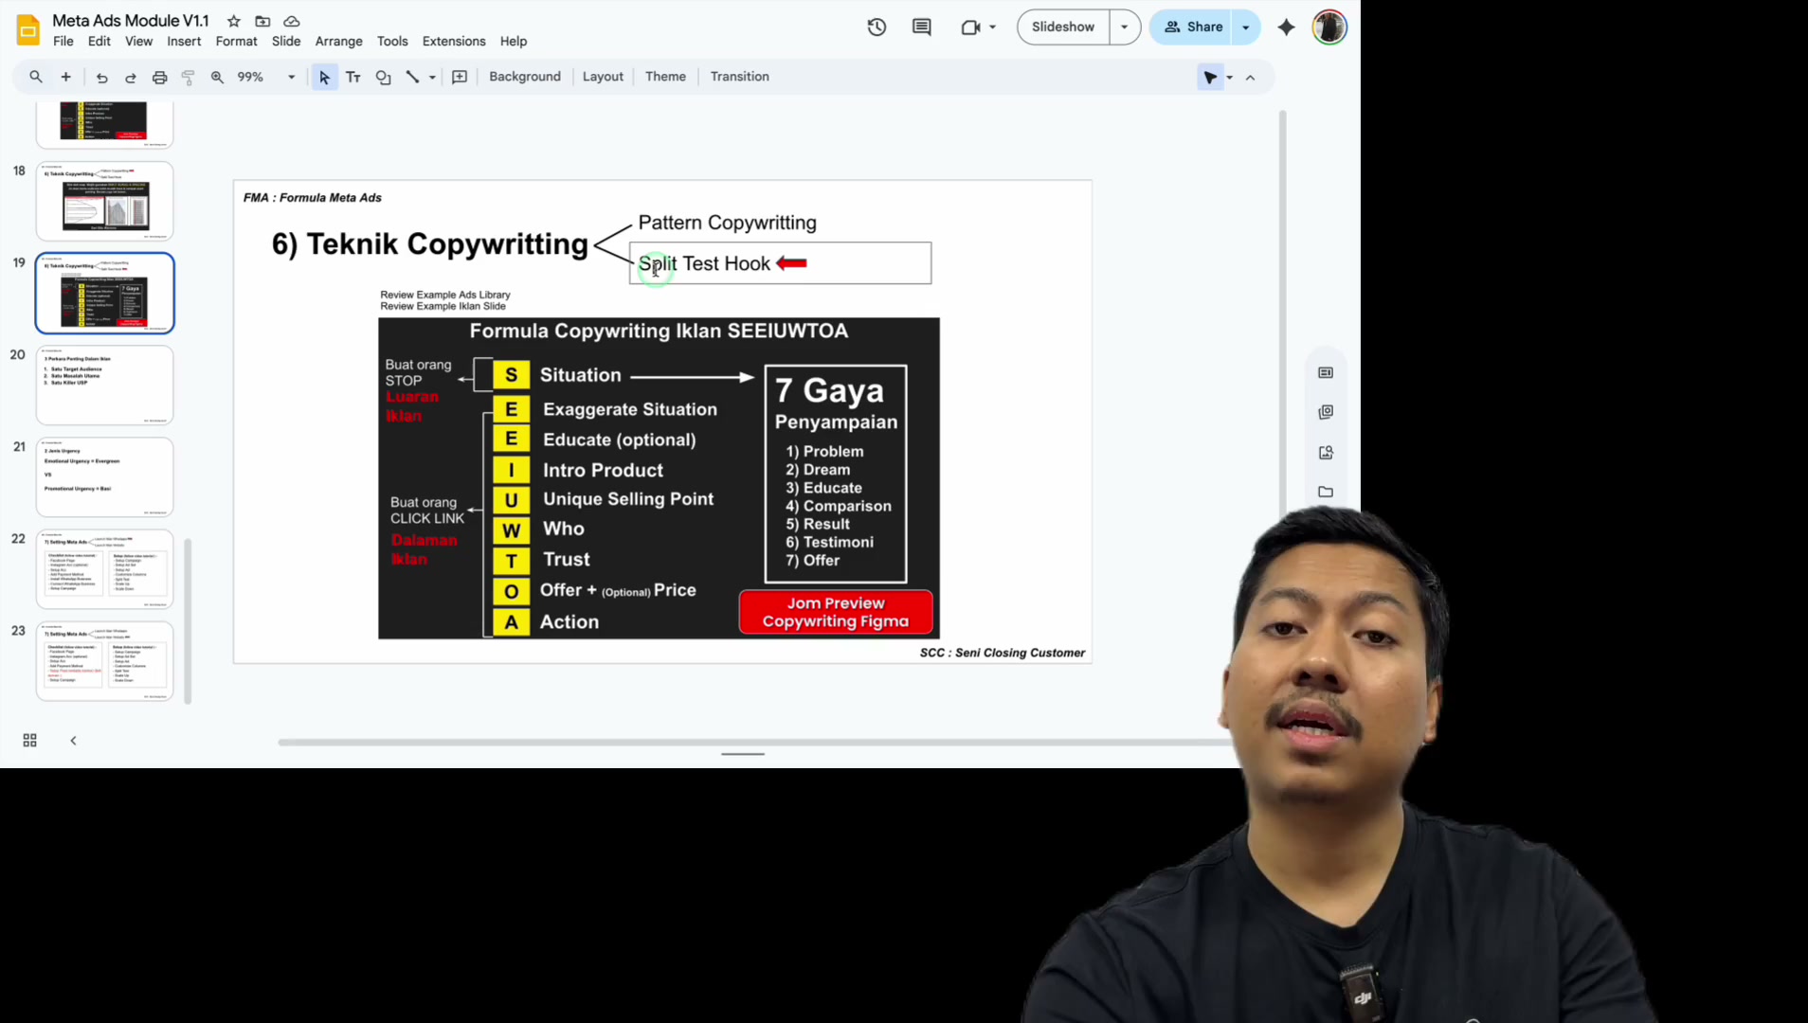This screenshot has height=1023, width=1808.
Task: Redo the last action
Action: pos(131,77)
